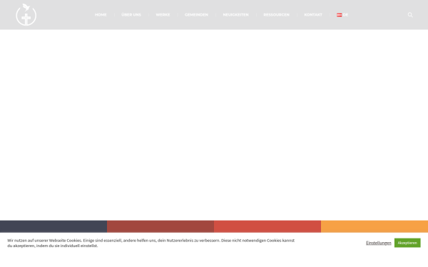Click the dark red-brown colored block

click(x=160, y=226)
